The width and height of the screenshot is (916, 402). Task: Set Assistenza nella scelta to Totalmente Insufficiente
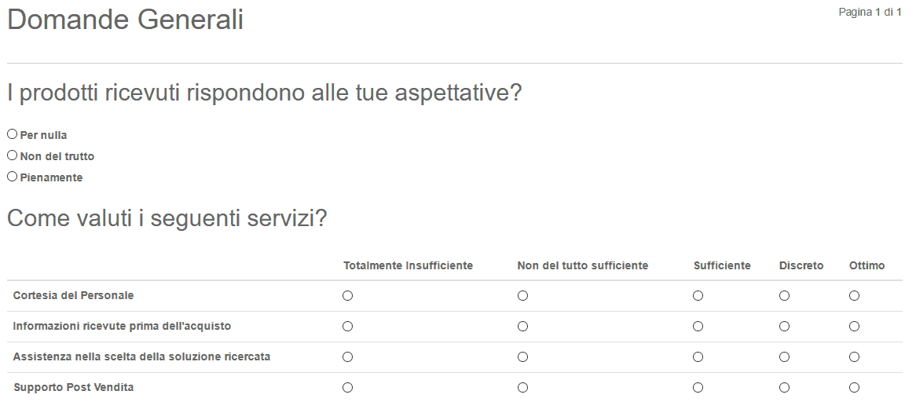coord(347,356)
